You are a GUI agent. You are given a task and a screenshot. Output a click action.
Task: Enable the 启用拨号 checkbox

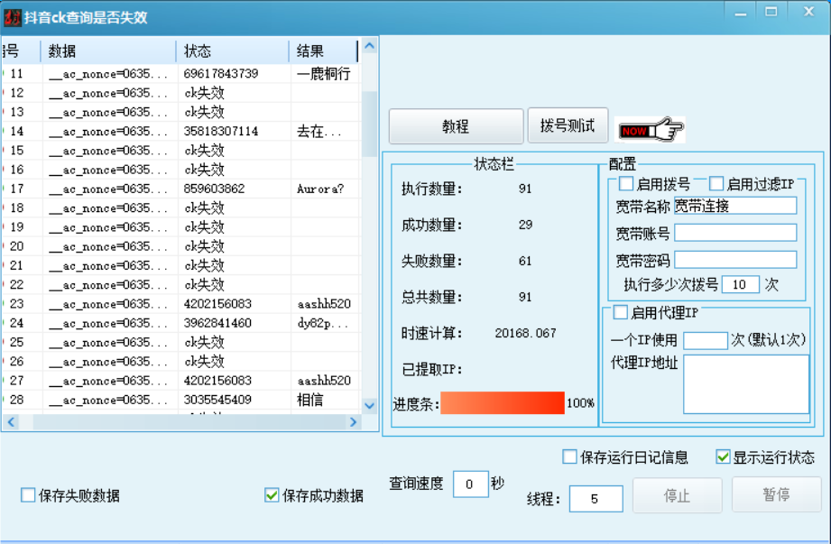(626, 184)
